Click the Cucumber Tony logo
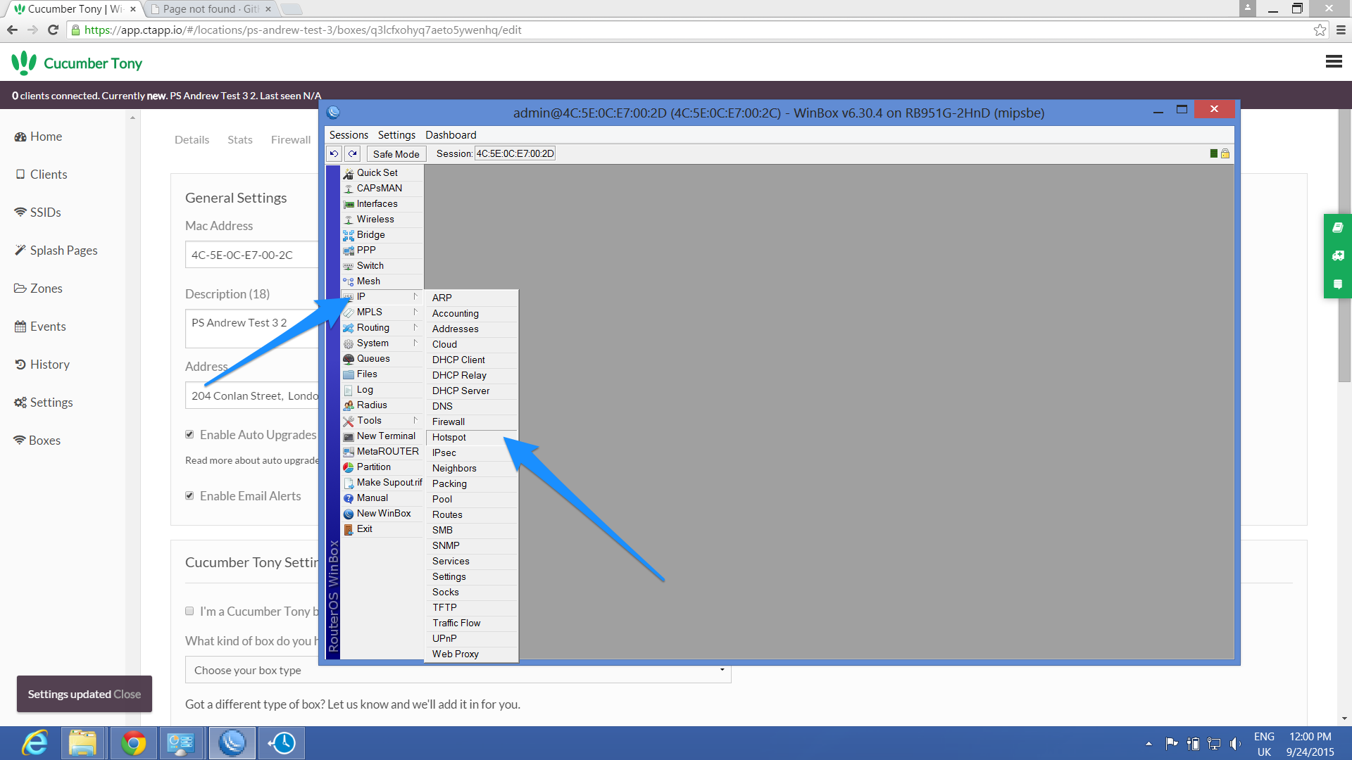Image resolution: width=1352 pixels, height=760 pixels. [77, 63]
